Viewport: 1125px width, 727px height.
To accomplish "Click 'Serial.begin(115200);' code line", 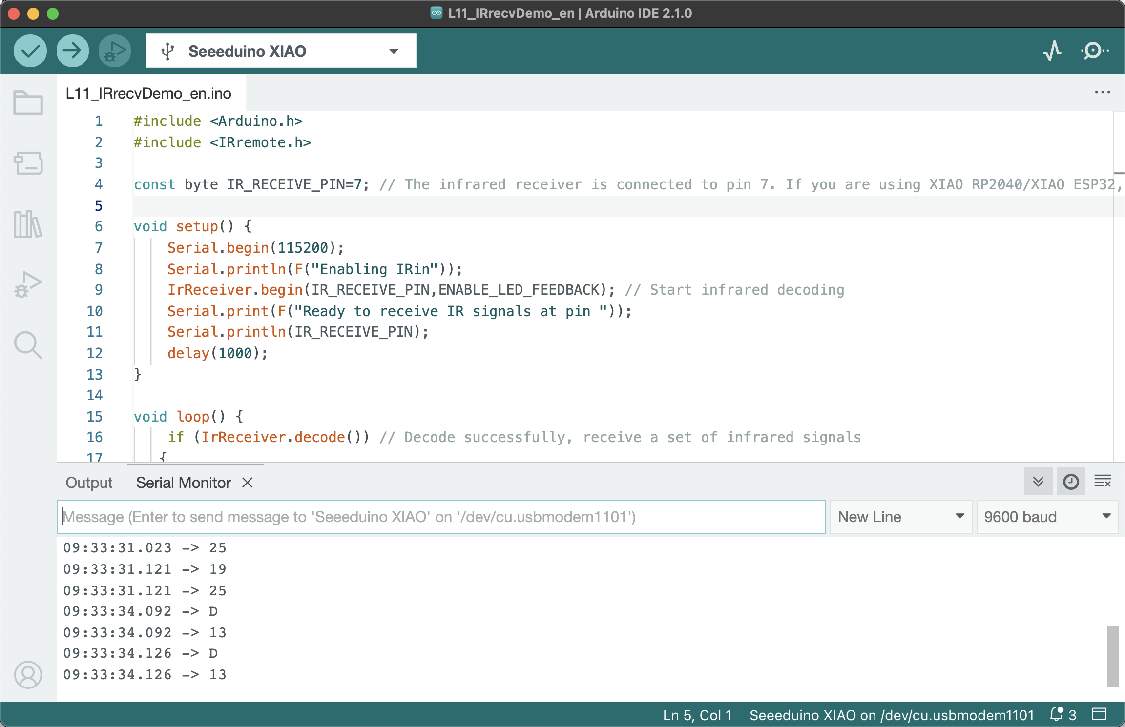I will (256, 248).
